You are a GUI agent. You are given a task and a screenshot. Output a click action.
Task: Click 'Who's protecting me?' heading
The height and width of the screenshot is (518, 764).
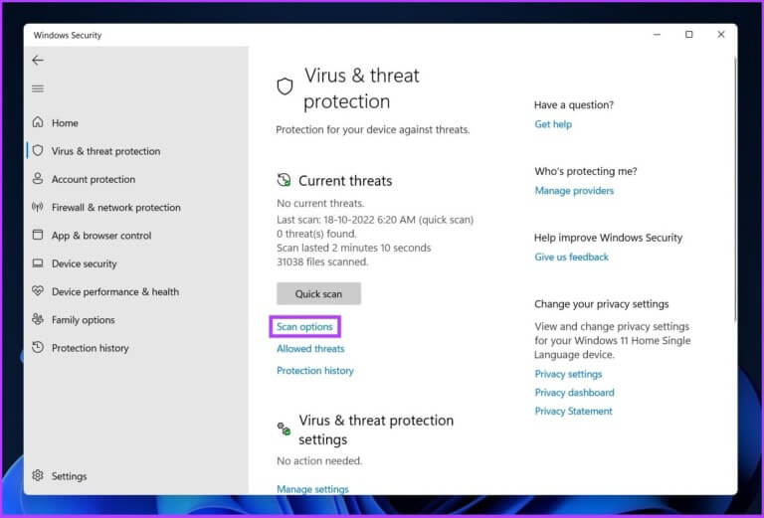click(x=586, y=171)
